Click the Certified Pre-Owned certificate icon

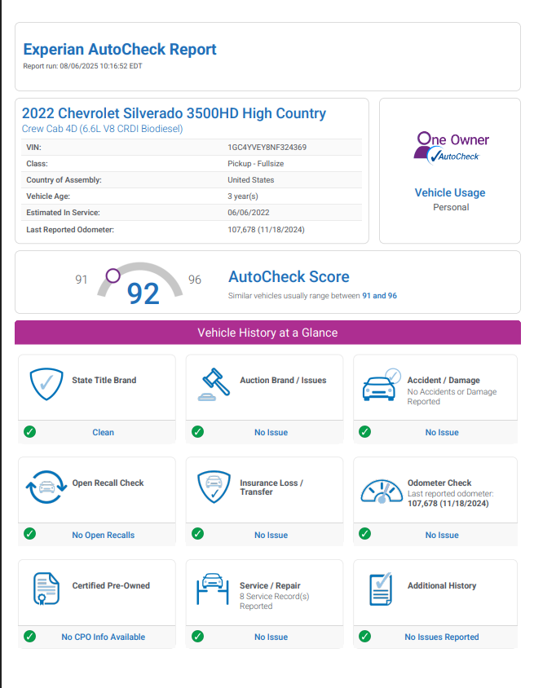point(46,589)
